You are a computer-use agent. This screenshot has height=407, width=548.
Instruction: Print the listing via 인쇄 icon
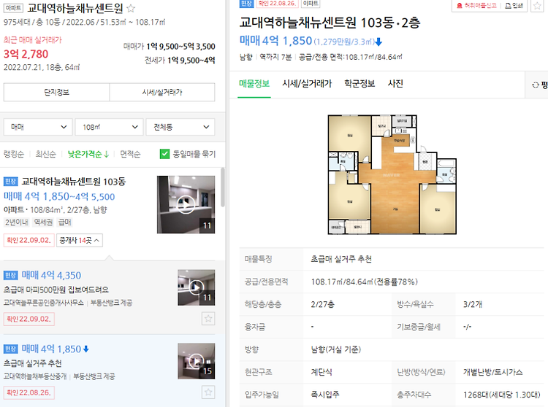tap(514, 6)
